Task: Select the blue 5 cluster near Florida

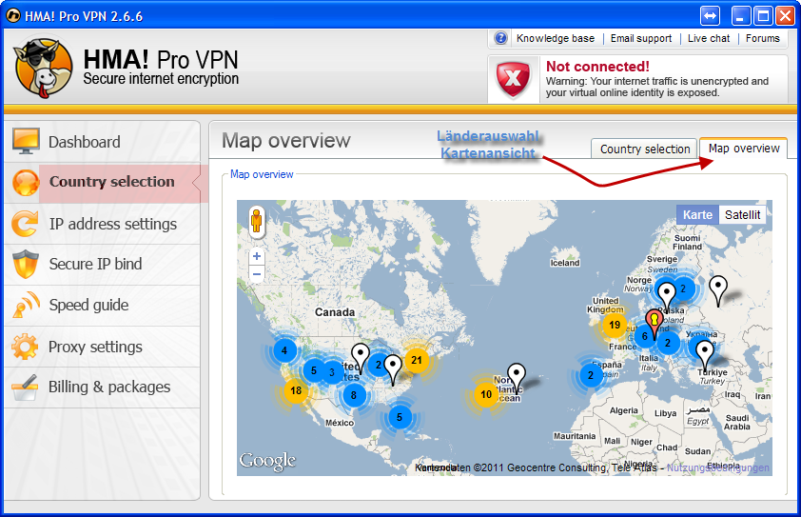Action: pyautogui.click(x=400, y=417)
